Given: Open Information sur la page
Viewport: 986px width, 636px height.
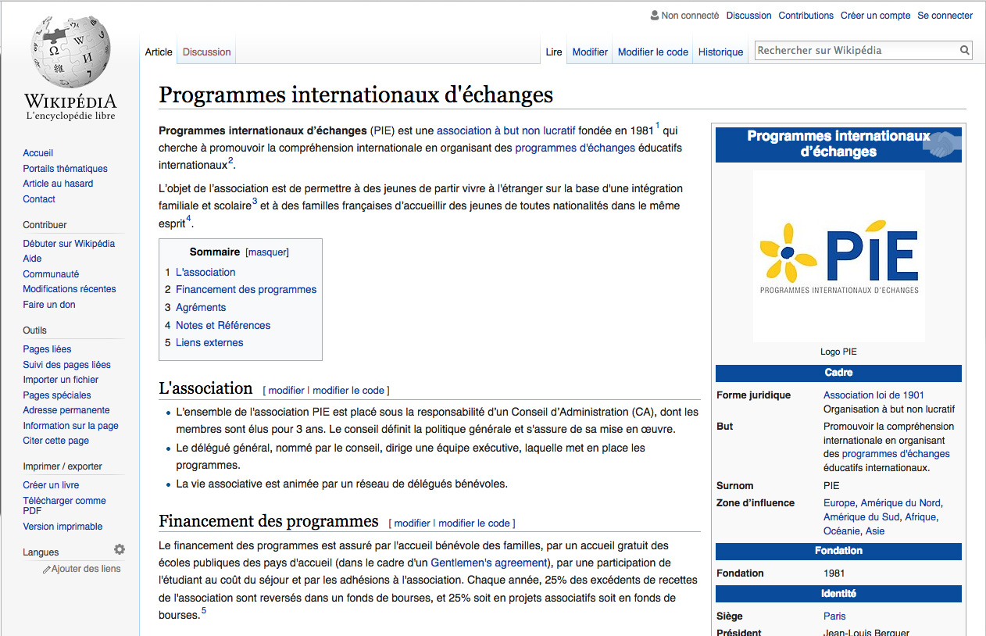Looking at the screenshot, I should pyautogui.click(x=71, y=426).
